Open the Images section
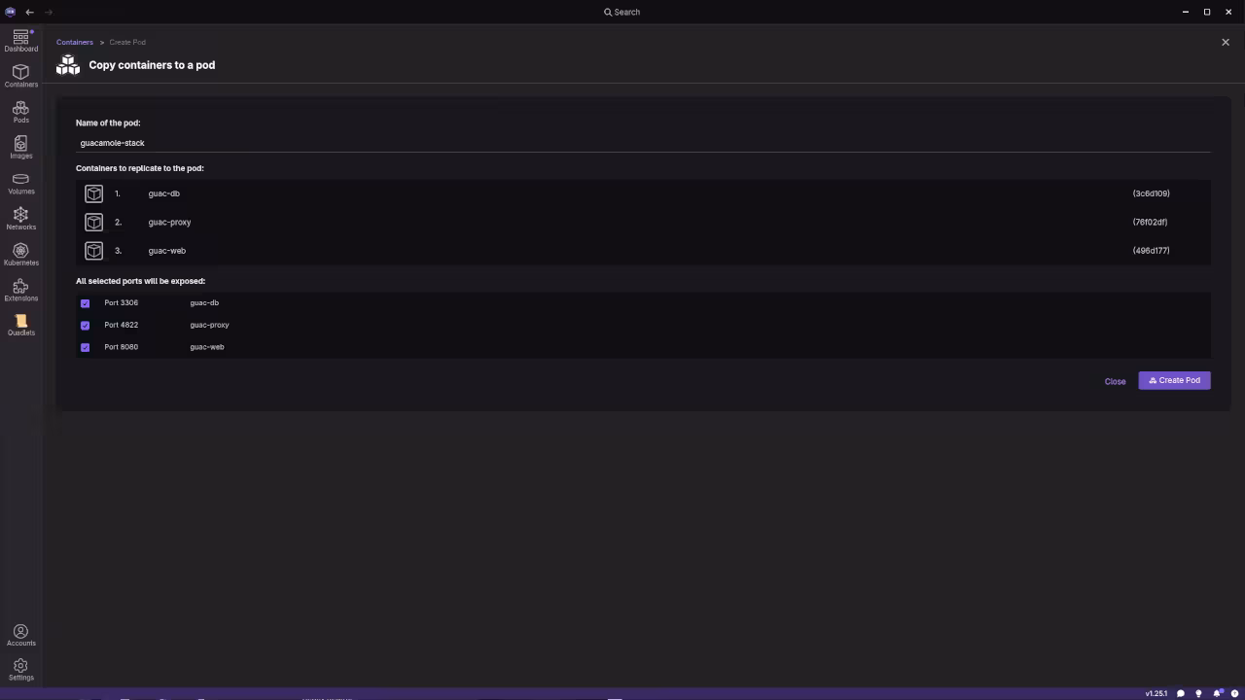 20,148
